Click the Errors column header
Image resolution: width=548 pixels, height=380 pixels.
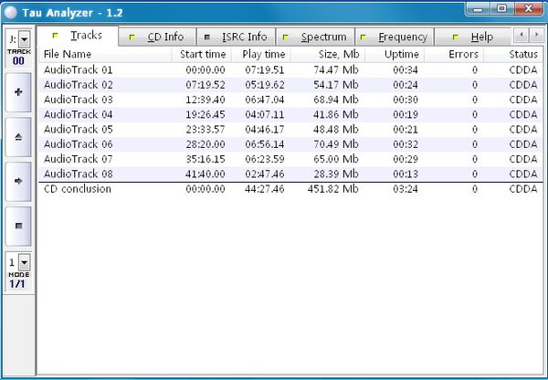(x=454, y=55)
